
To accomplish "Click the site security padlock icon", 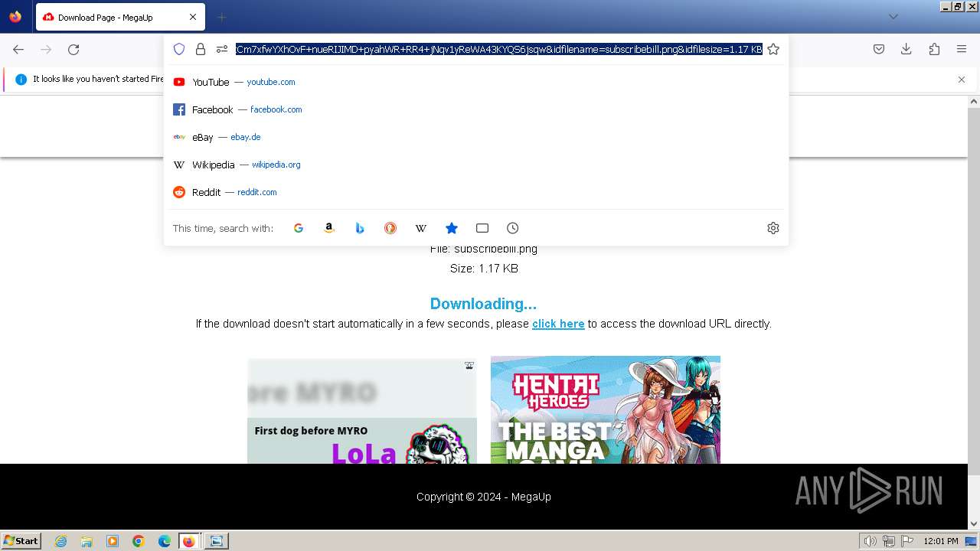I will click(x=201, y=49).
